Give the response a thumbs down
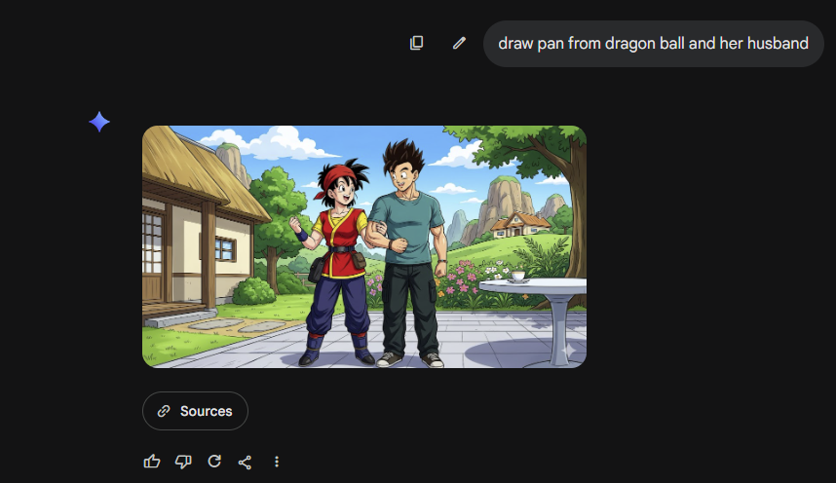Viewport: 836px width, 483px height. pos(183,462)
